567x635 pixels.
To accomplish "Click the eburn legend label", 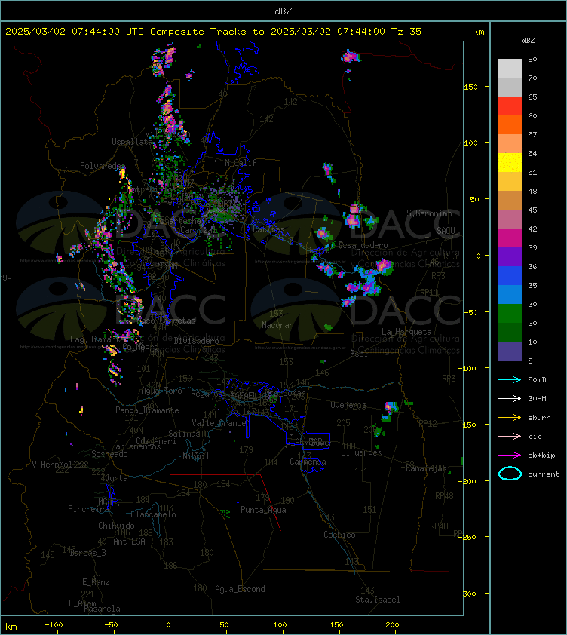I will [x=539, y=418].
